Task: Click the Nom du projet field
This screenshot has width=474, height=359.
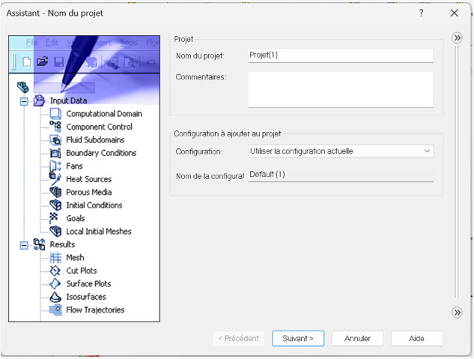Action: (341, 55)
